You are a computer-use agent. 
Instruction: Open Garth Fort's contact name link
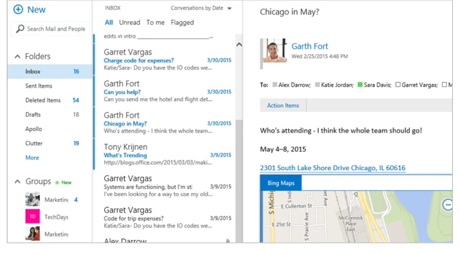(310, 46)
